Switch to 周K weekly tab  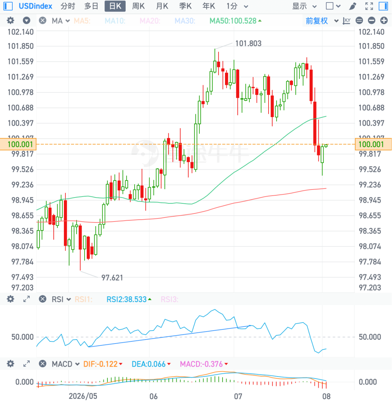coord(138,6)
